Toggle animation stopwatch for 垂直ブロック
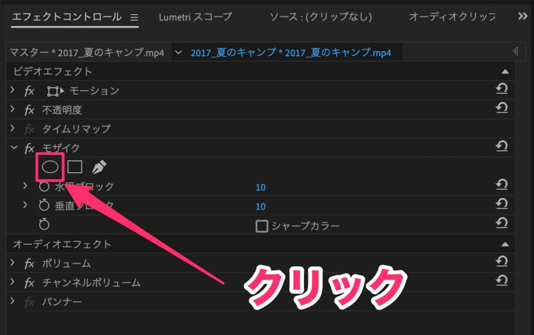This screenshot has height=335, width=534. click(x=44, y=206)
